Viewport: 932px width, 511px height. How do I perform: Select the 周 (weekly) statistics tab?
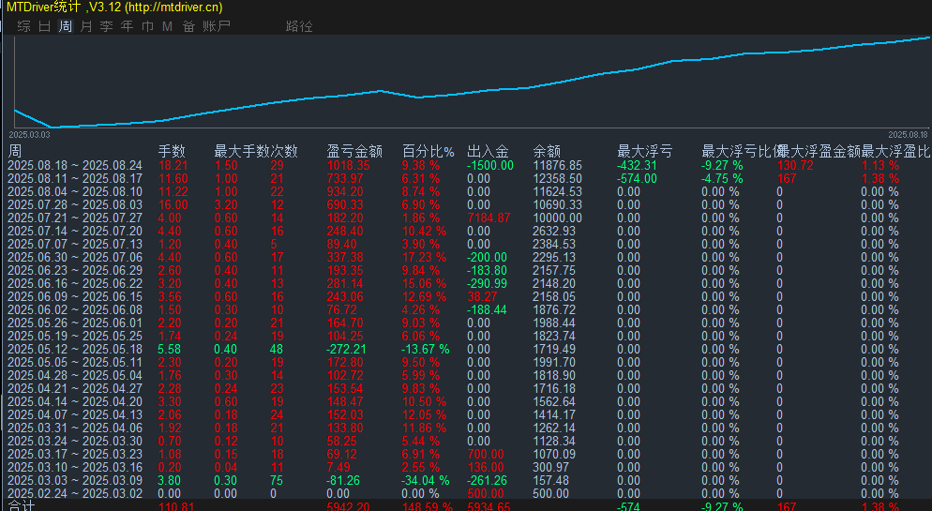click(x=65, y=26)
